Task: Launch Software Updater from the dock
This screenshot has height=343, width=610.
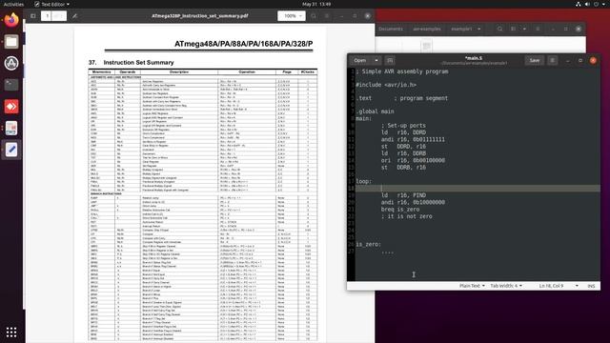Action: (11, 63)
